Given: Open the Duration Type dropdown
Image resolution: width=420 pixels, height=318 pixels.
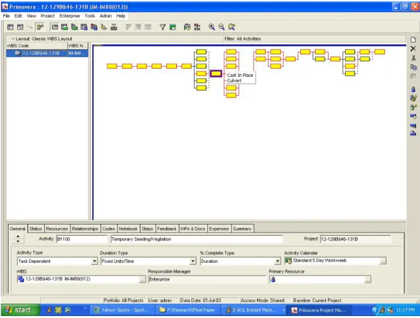Looking at the screenshot, I should coord(193,261).
